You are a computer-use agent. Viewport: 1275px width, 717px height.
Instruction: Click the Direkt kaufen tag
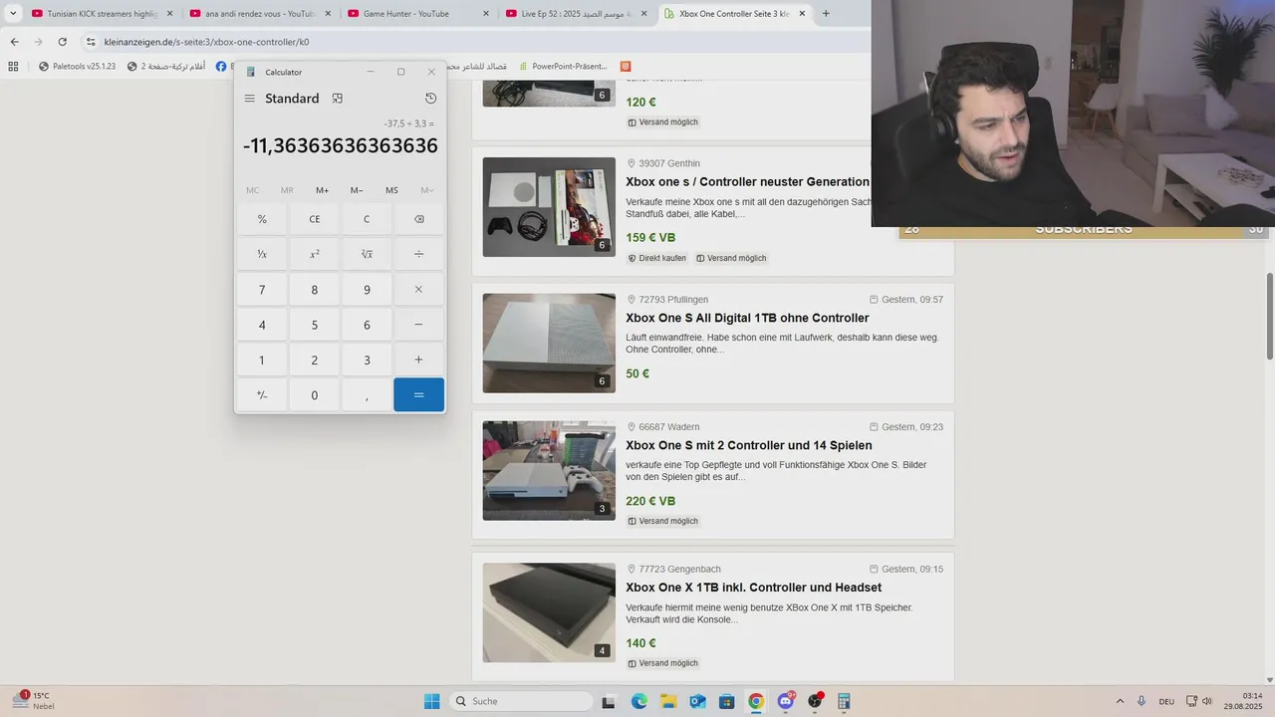click(656, 258)
